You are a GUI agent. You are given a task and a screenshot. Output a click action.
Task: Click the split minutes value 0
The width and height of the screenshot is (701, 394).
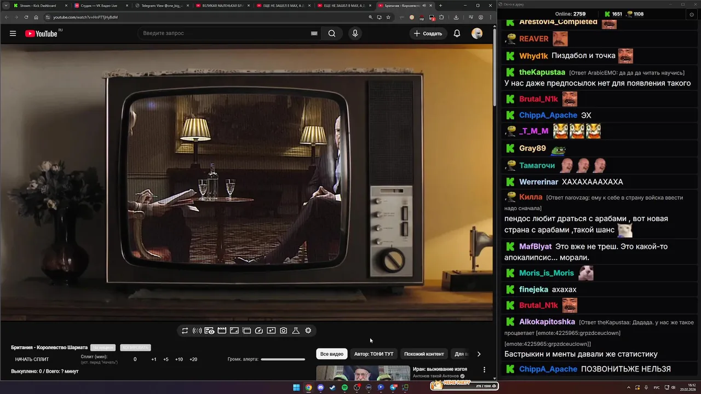click(x=135, y=360)
